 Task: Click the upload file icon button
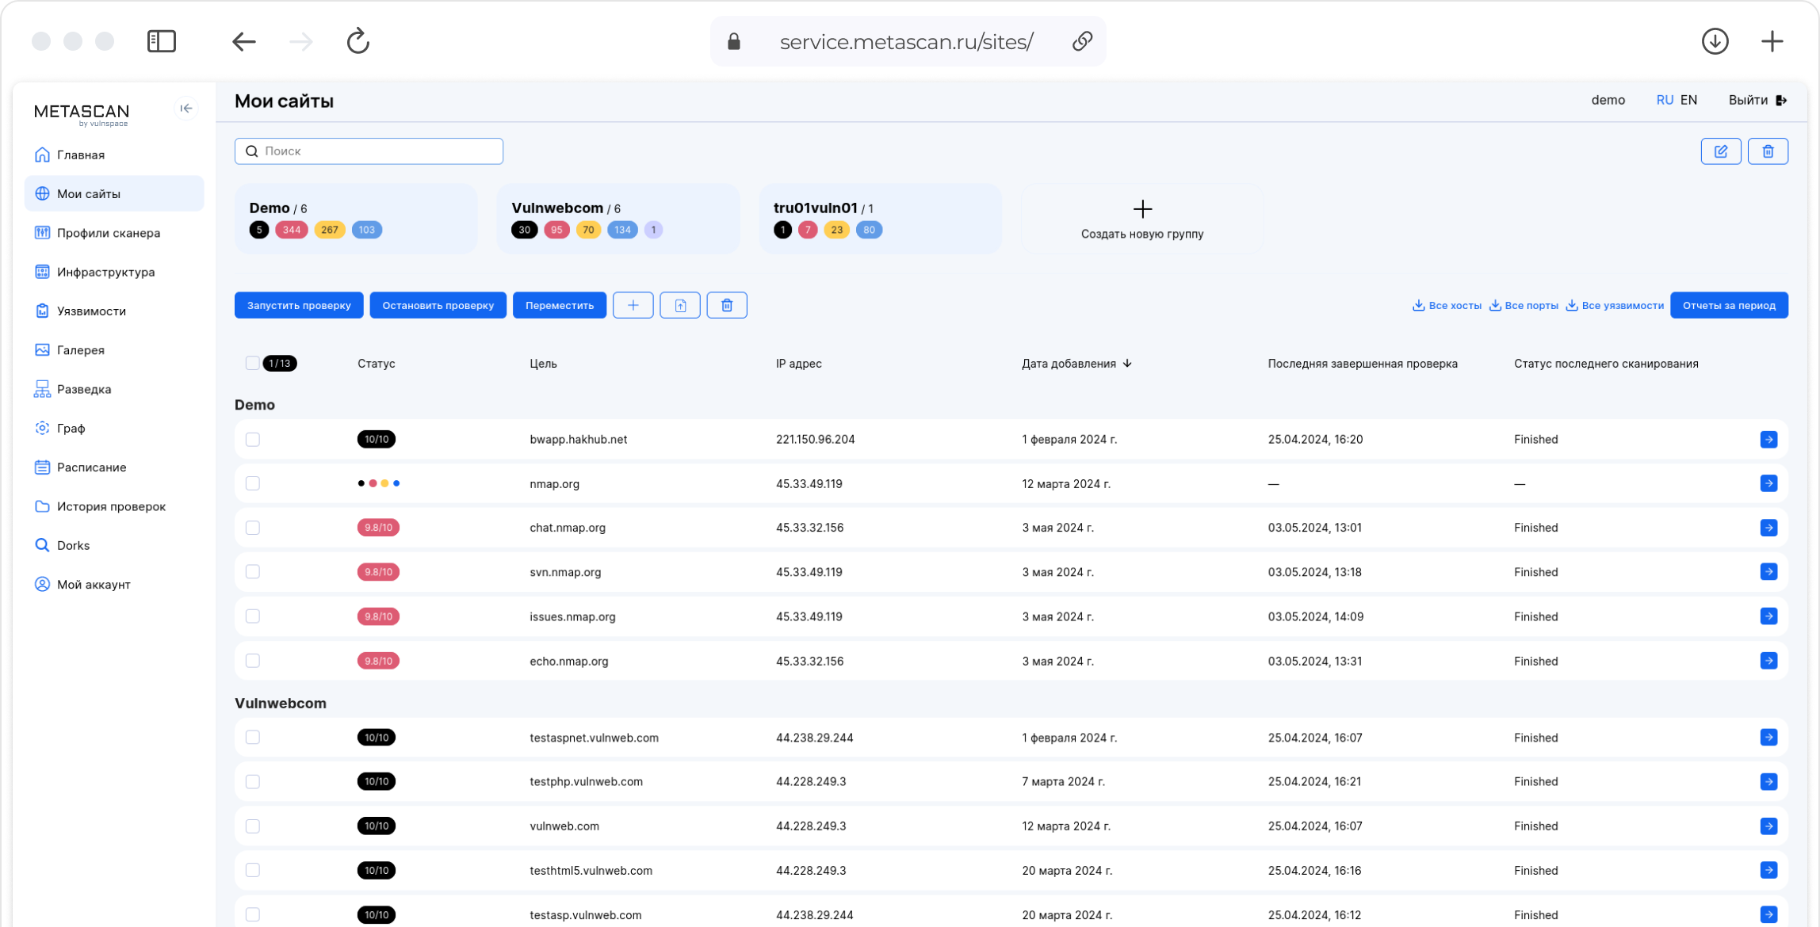680,306
